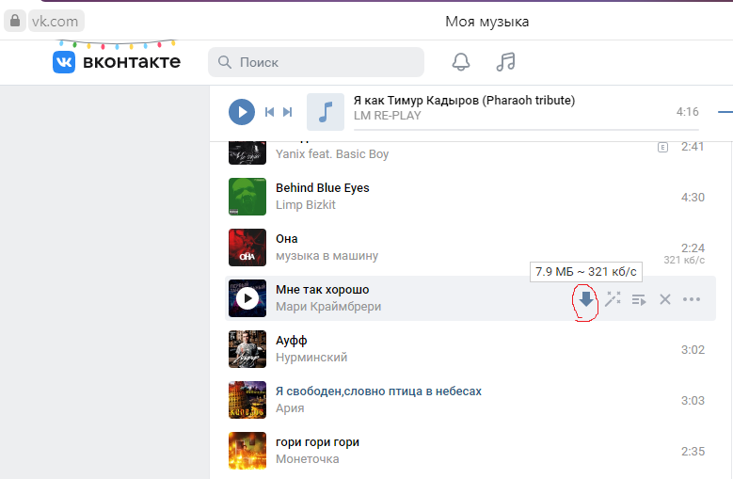Remove Мне так хорошо with X icon
733x479 pixels.
[x=664, y=299]
